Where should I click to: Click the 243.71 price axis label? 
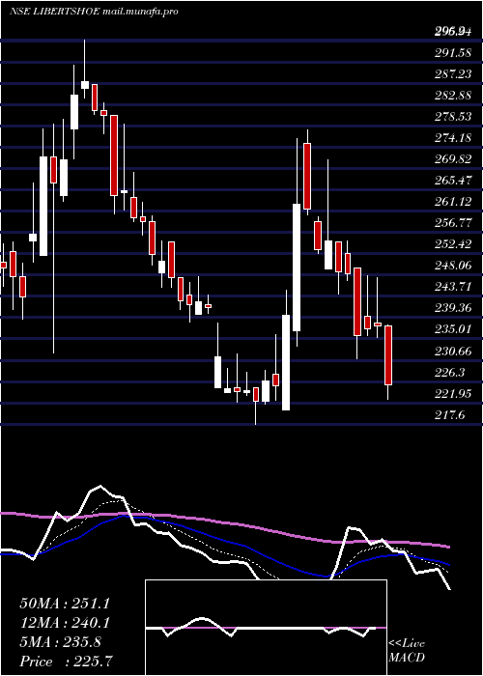tap(452, 287)
